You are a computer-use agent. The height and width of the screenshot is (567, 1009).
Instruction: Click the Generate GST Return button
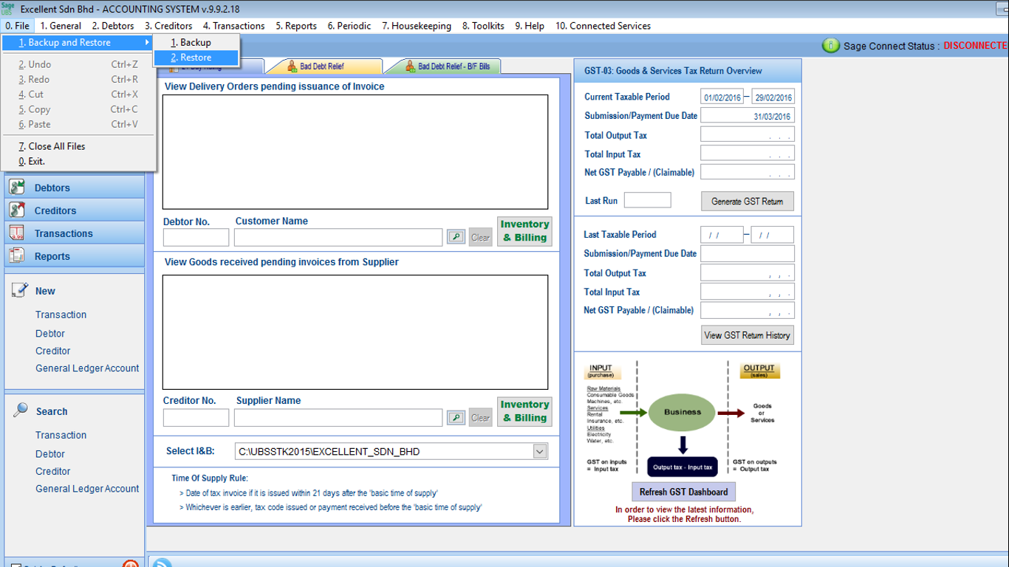click(748, 201)
